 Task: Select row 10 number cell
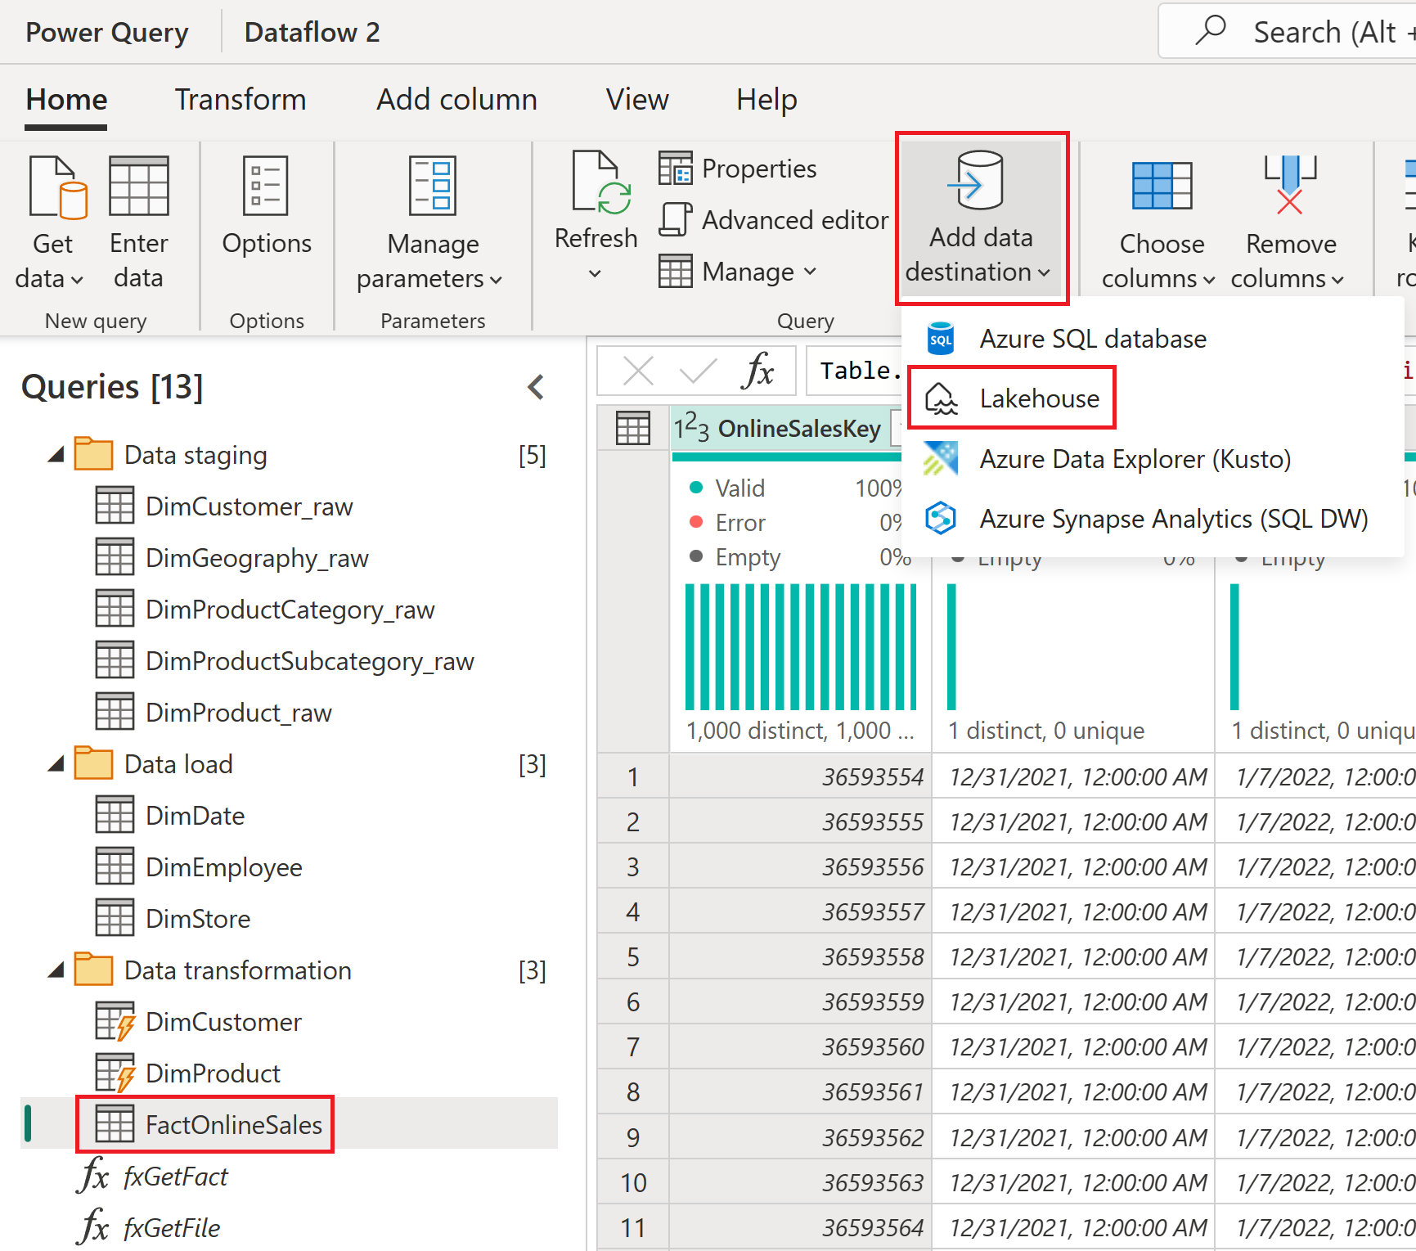click(632, 1182)
